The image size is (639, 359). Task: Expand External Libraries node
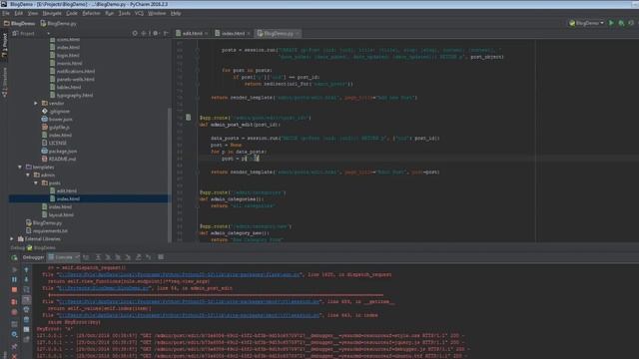coord(12,239)
